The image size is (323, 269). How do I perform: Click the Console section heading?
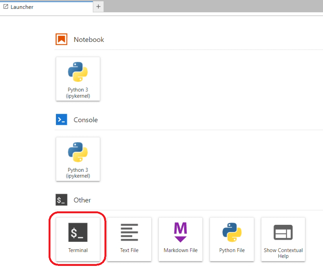tap(86, 120)
